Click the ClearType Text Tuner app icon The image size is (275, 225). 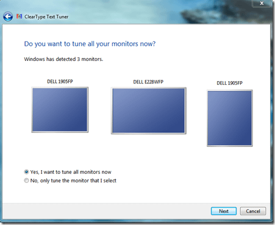point(19,16)
